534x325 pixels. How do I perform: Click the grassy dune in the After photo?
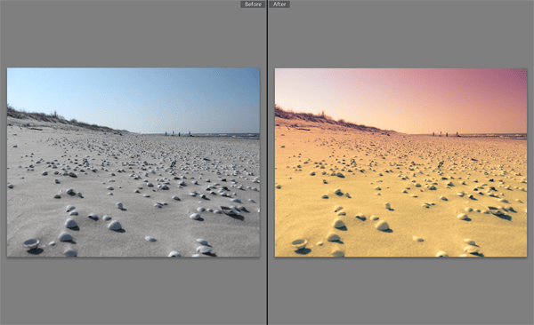pos(325,119)
